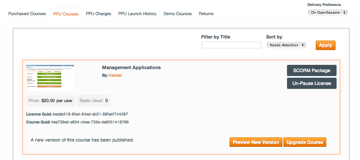Select the PPU Courses tab
The width and height of the screenshot is (360, 160).
click(x=66, y=14)
